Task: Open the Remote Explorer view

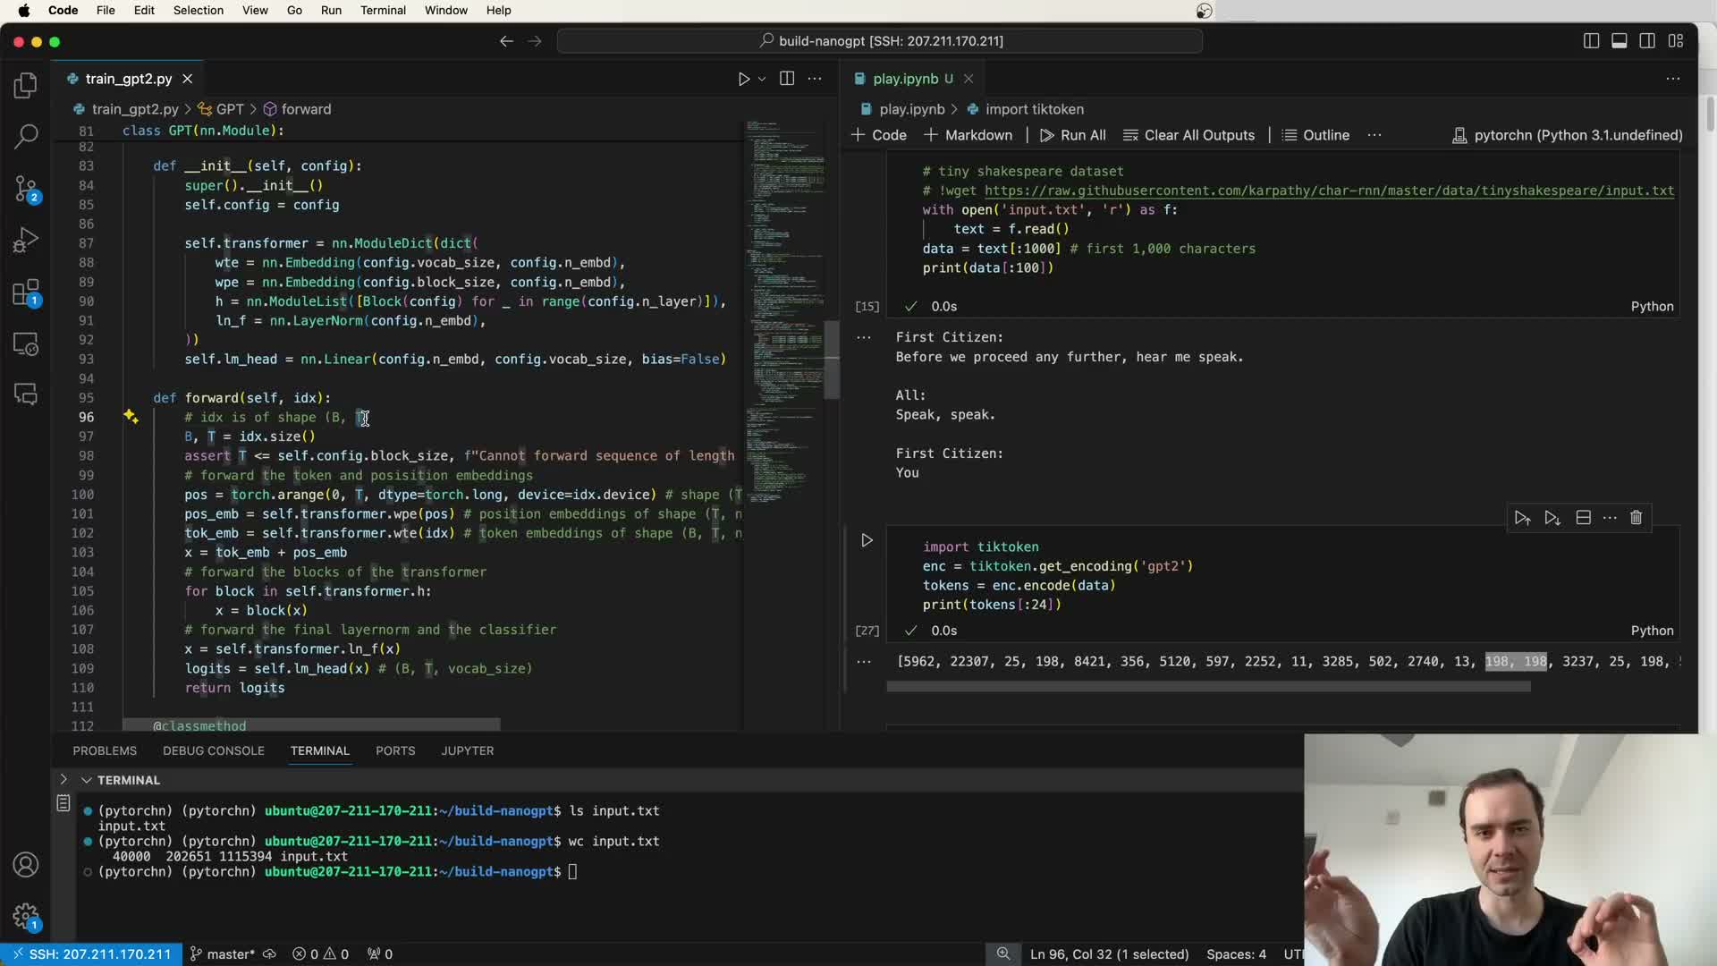Action: [x=26, y=344]
